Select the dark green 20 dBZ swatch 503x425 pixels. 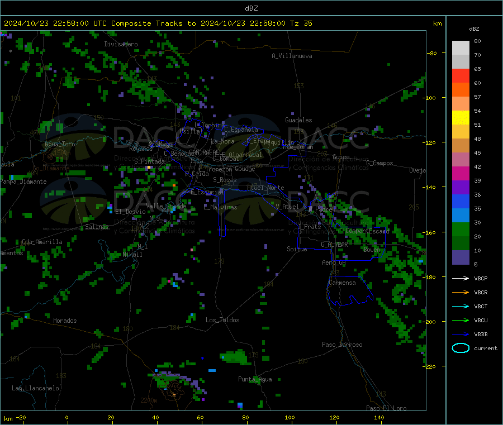point(461,243)
